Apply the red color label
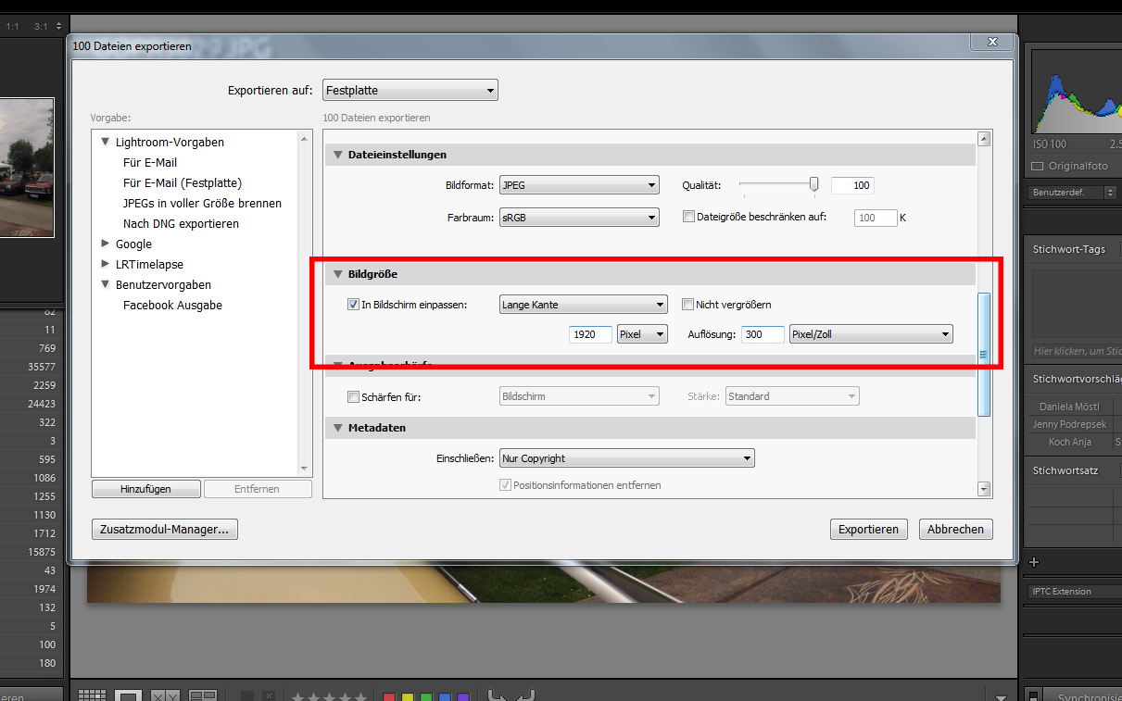Viewport: 1122px width, 701px height. 389,696
